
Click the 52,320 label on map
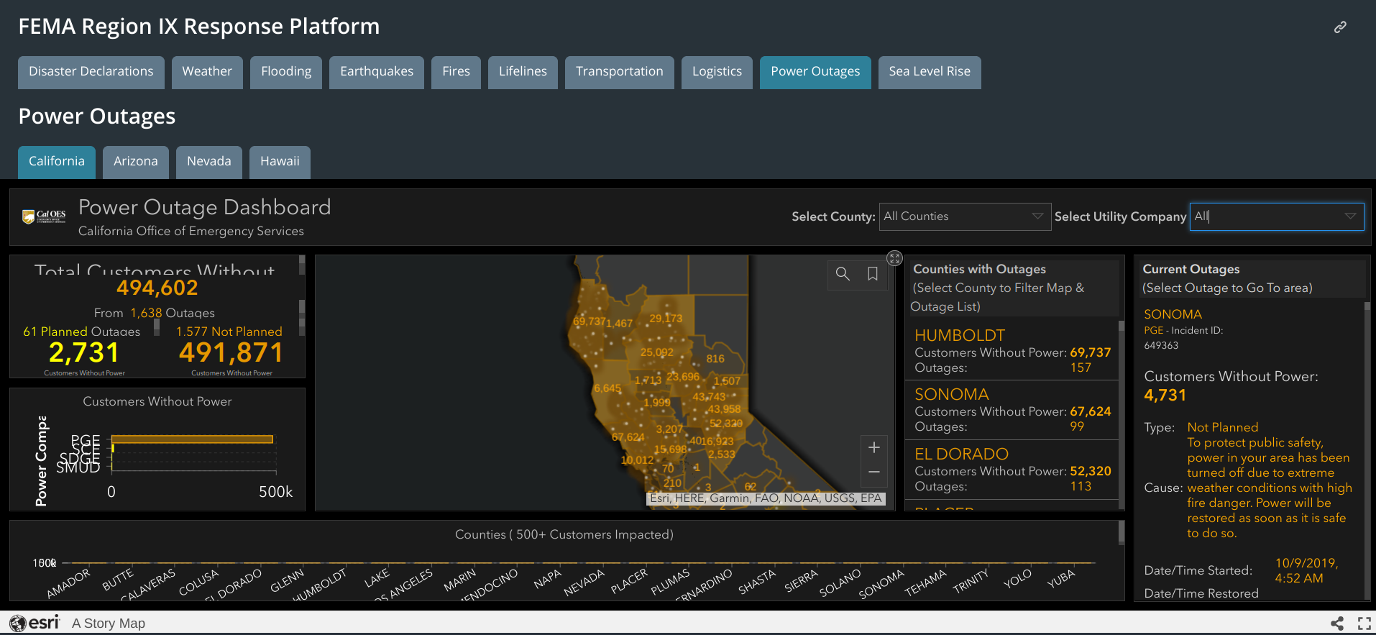[726, 424]
